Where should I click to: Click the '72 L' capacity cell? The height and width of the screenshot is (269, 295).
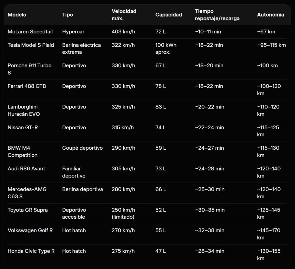pyautogui.click(x=160, y=32)
